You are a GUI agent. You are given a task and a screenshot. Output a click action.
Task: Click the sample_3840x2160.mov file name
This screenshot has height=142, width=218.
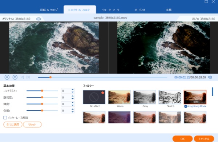[110, 18]
